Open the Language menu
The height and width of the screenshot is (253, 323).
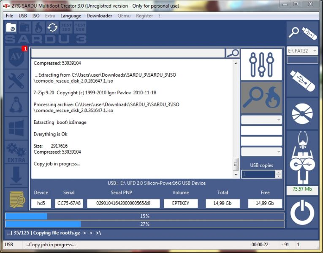point(71,16)
